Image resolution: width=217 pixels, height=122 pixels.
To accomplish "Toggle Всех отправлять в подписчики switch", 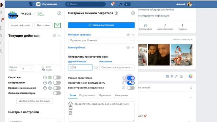I will [131, 88].
